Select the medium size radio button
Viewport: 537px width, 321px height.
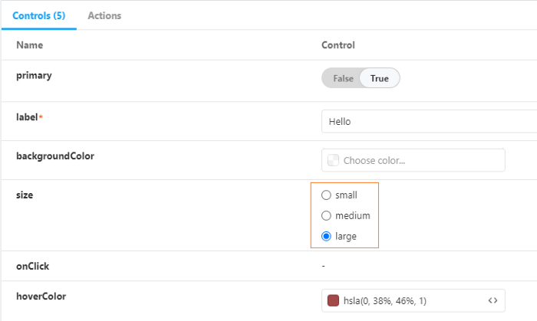click(326, 216)
